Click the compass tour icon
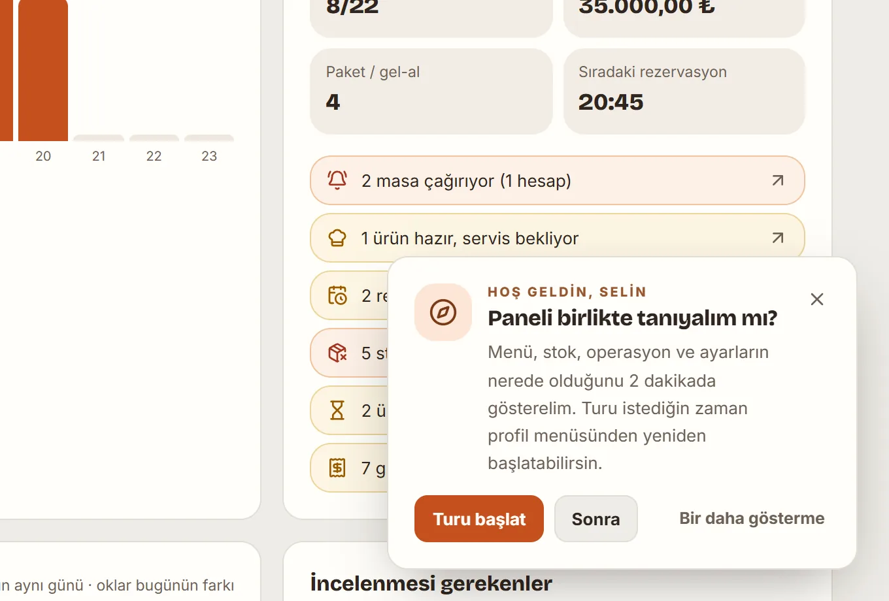This screenshot has width=889, height=601. click(443, 312)
